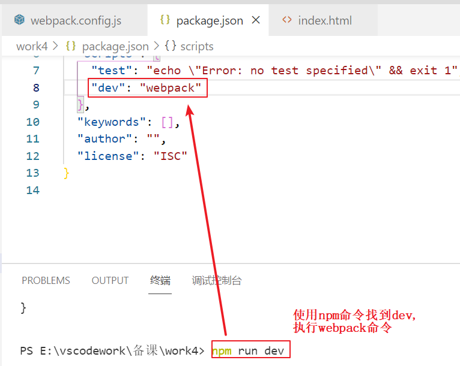Show the PROBLEMS panel

[x=46, y=280]
